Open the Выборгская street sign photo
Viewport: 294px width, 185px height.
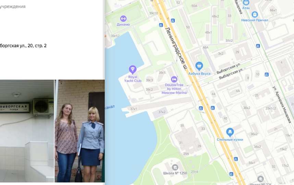pyautogui.click(x=27, y=131)
